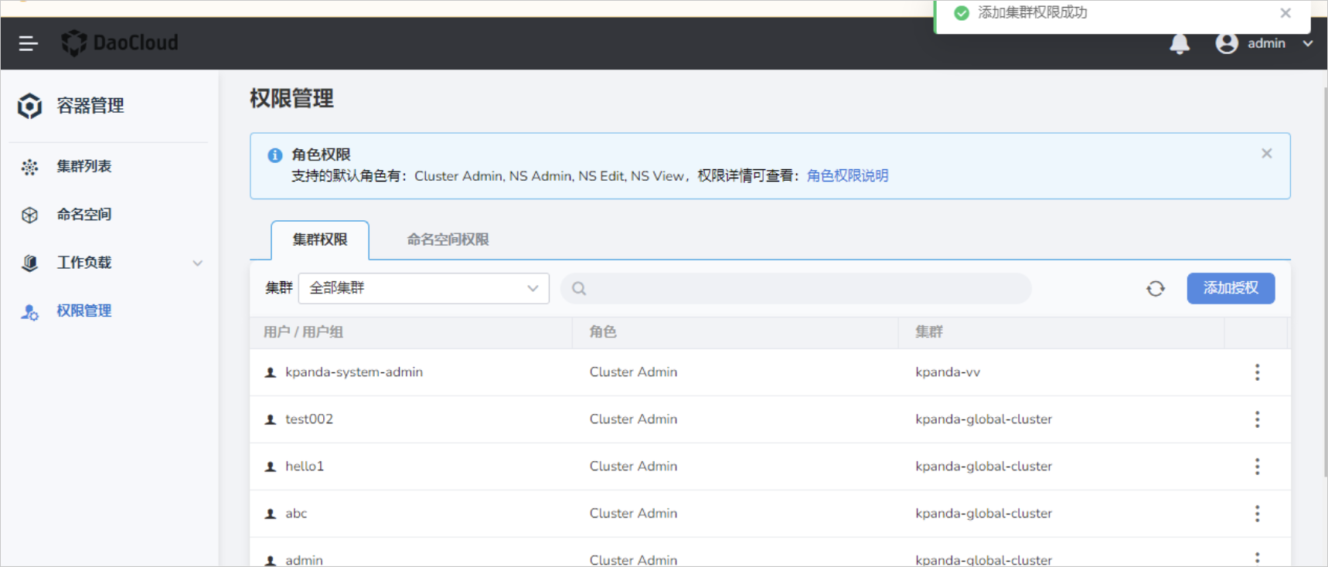
Task: Expand the 工作负载 chevron
Action: pos(198,263)
